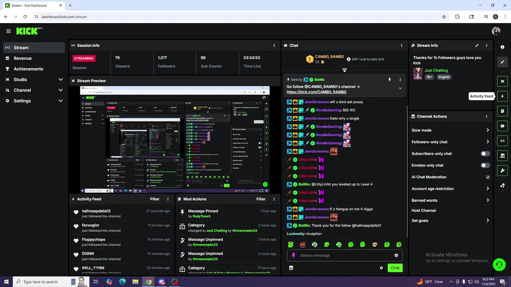Click Floppychops in Activity Feed
The height and width of the screenshot is (287, 511).
[93, 239]
